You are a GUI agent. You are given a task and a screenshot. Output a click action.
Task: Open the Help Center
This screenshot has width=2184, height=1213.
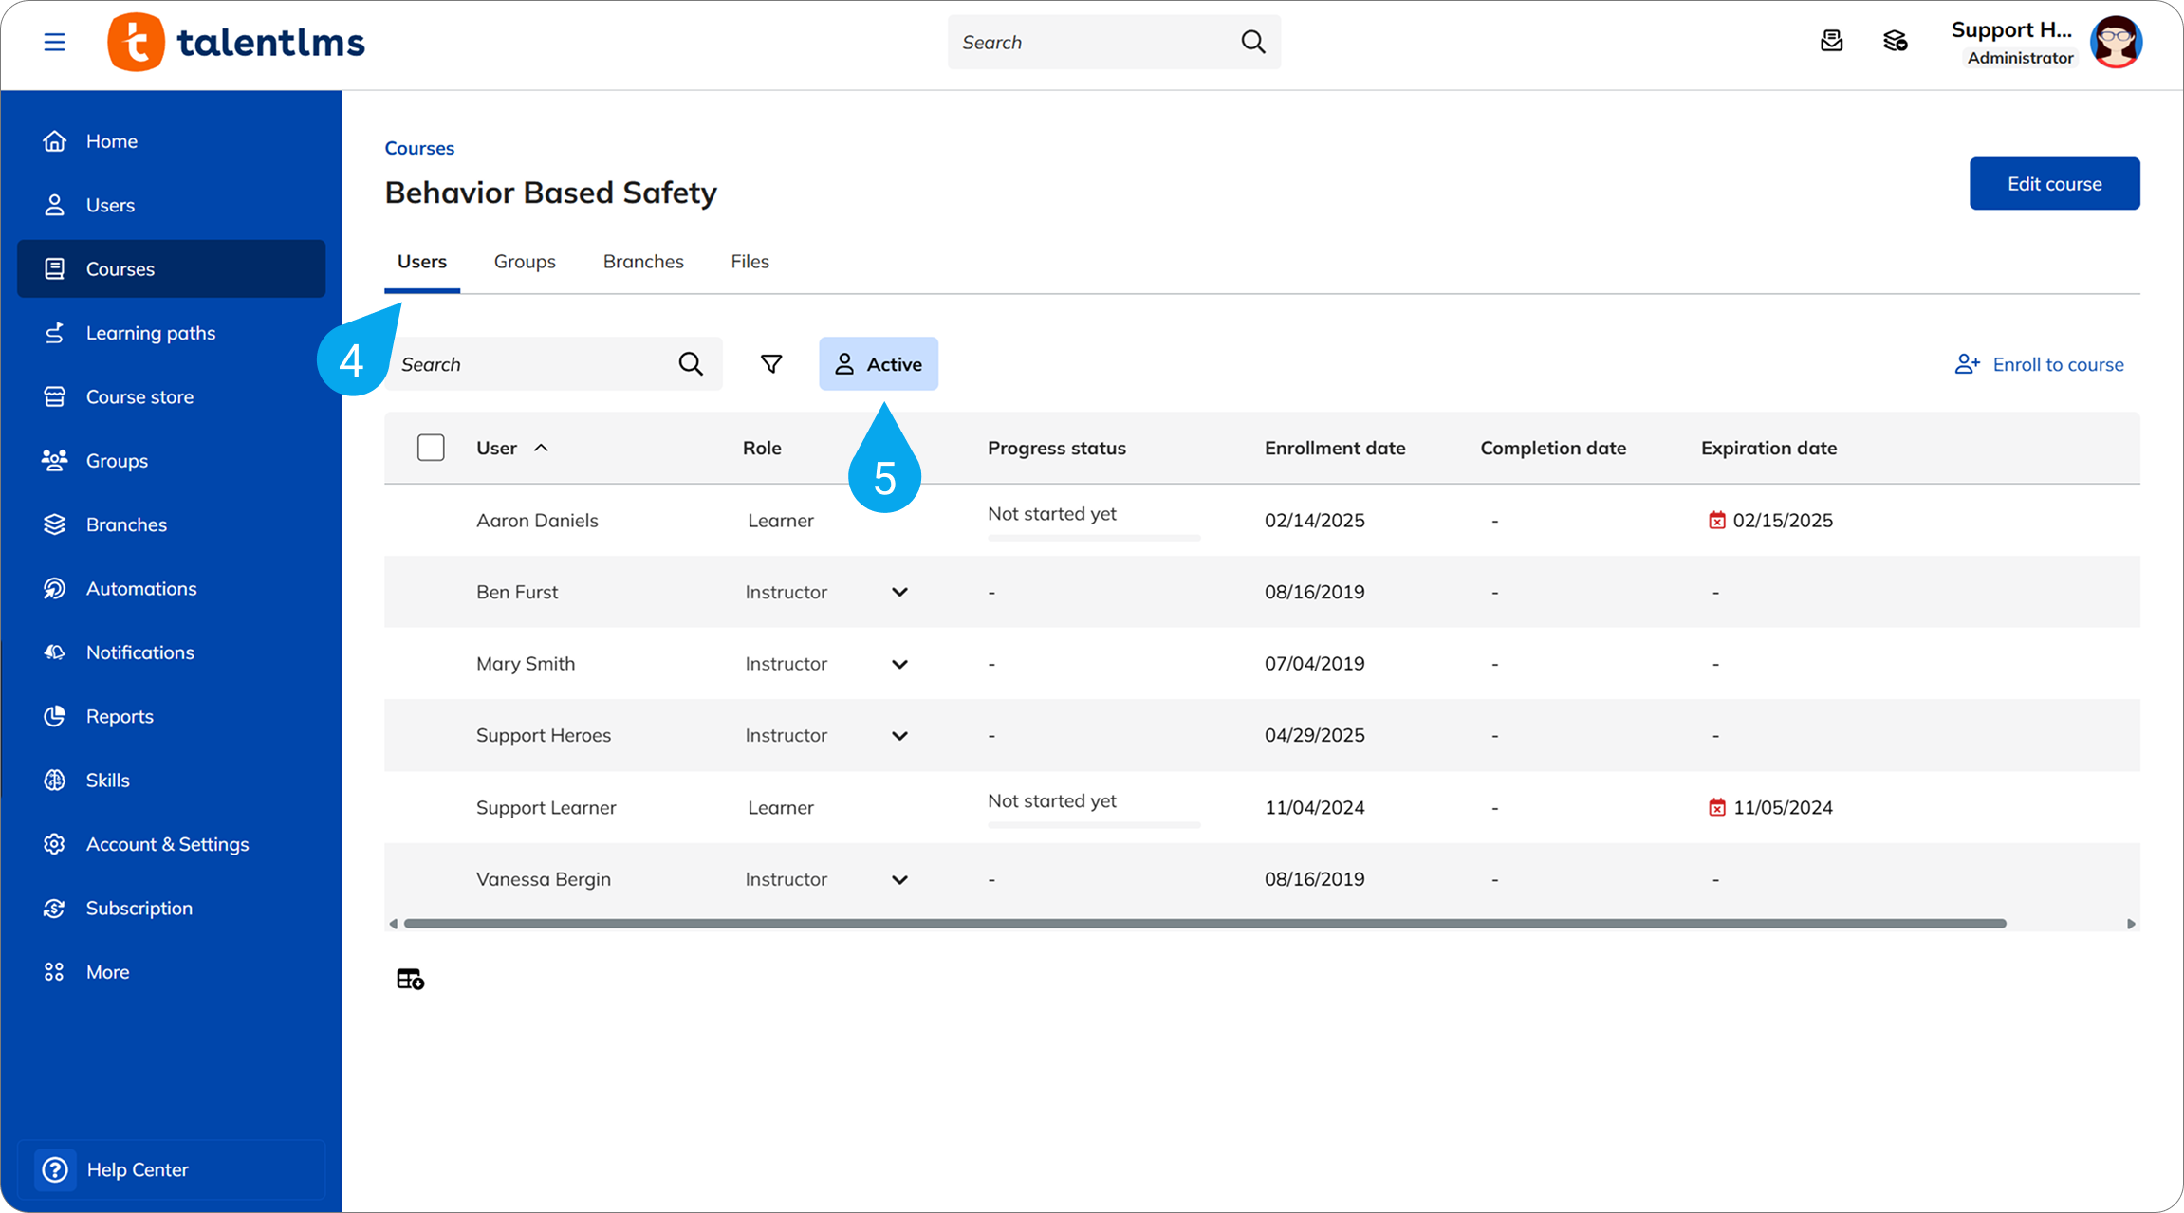137,1169
